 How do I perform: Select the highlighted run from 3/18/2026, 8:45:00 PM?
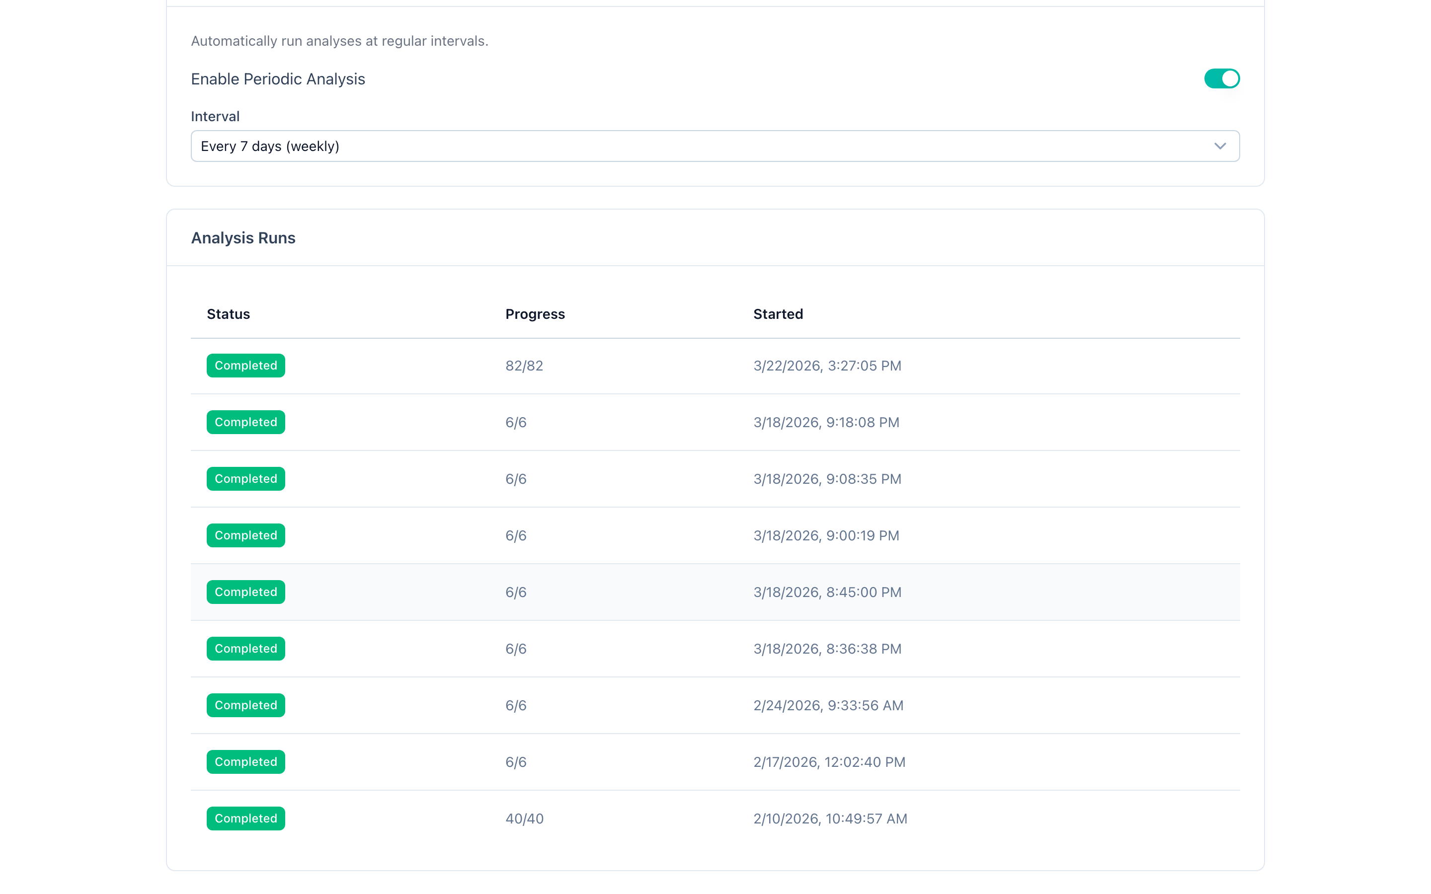(x=827, y=592)
